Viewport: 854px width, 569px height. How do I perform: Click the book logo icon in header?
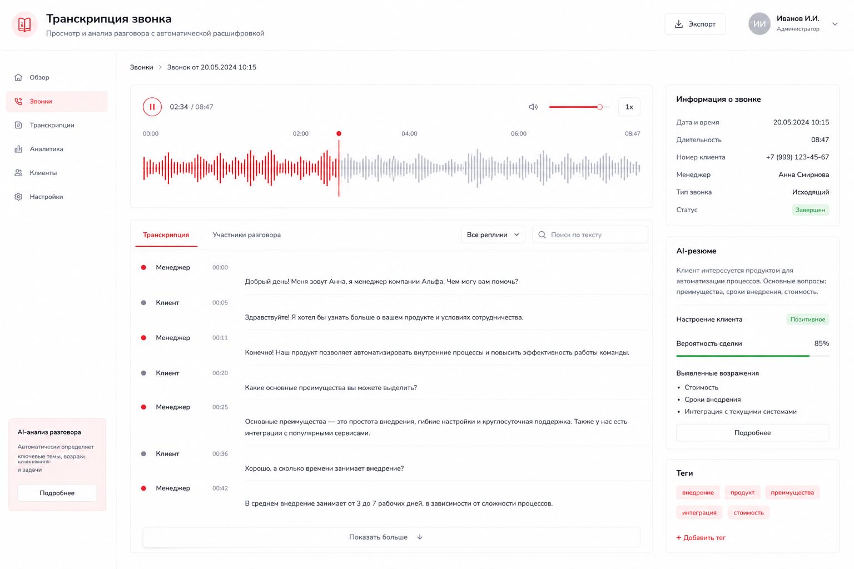[24, 24]
